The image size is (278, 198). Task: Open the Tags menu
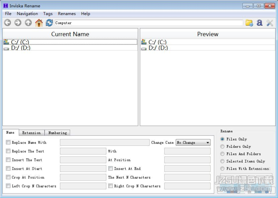click(48, 14)
